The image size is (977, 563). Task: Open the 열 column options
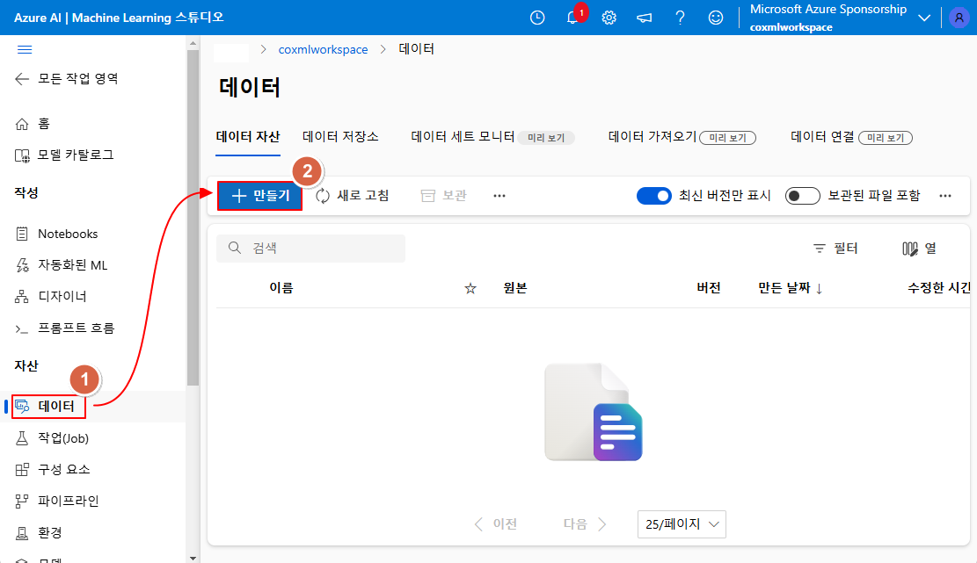[919, 249]
